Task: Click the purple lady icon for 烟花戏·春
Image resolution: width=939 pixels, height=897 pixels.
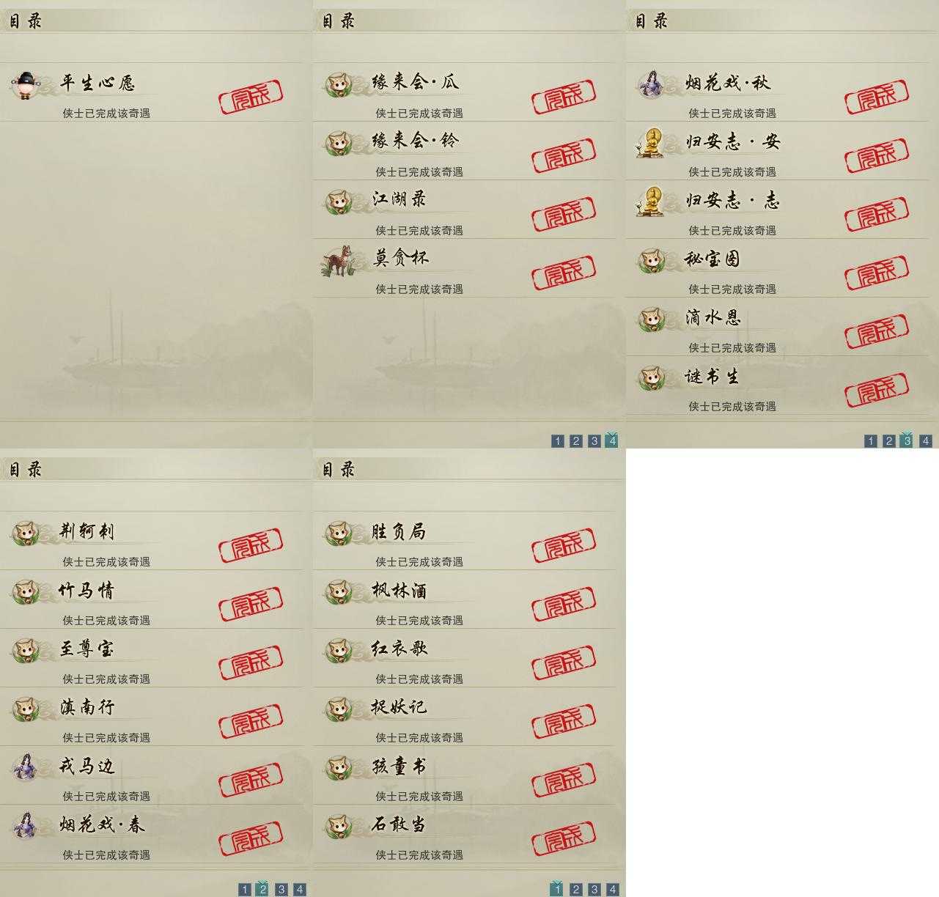Action: click(26, 826)
